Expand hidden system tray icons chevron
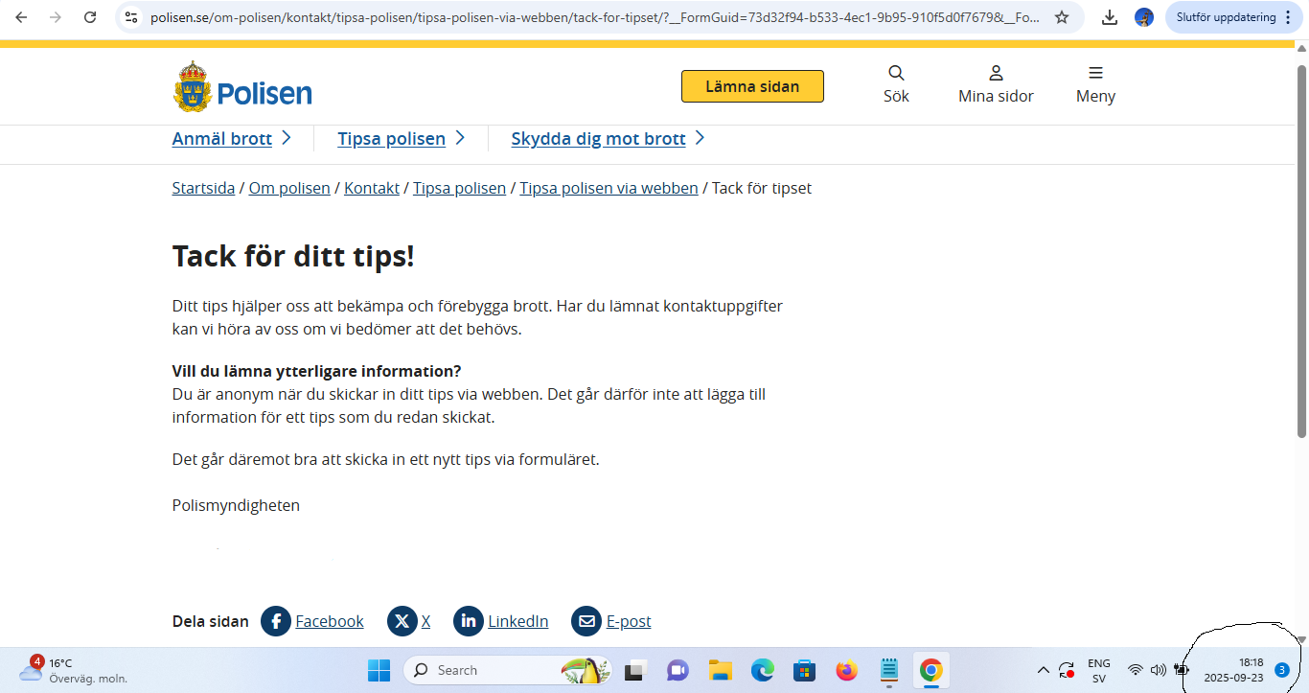The image size is (1309, 693). tap(1044, 671)
